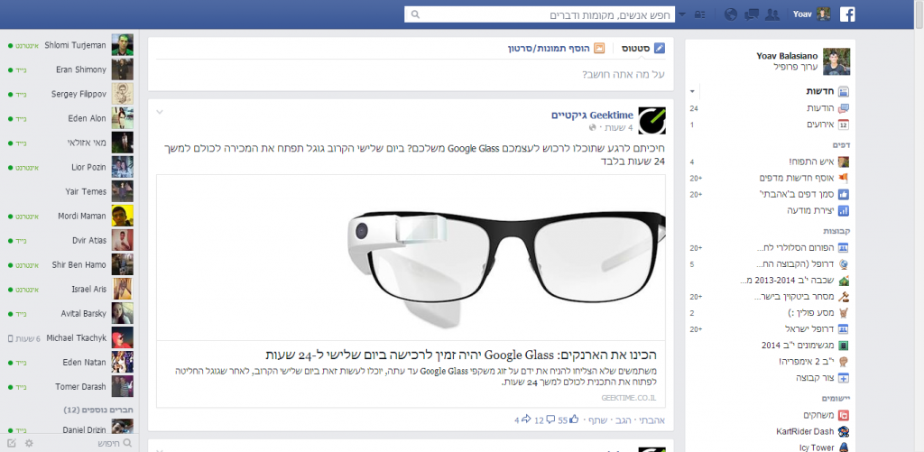
Task: Click the Like thumbs-up icon on post
Action: tap(574, 420)
